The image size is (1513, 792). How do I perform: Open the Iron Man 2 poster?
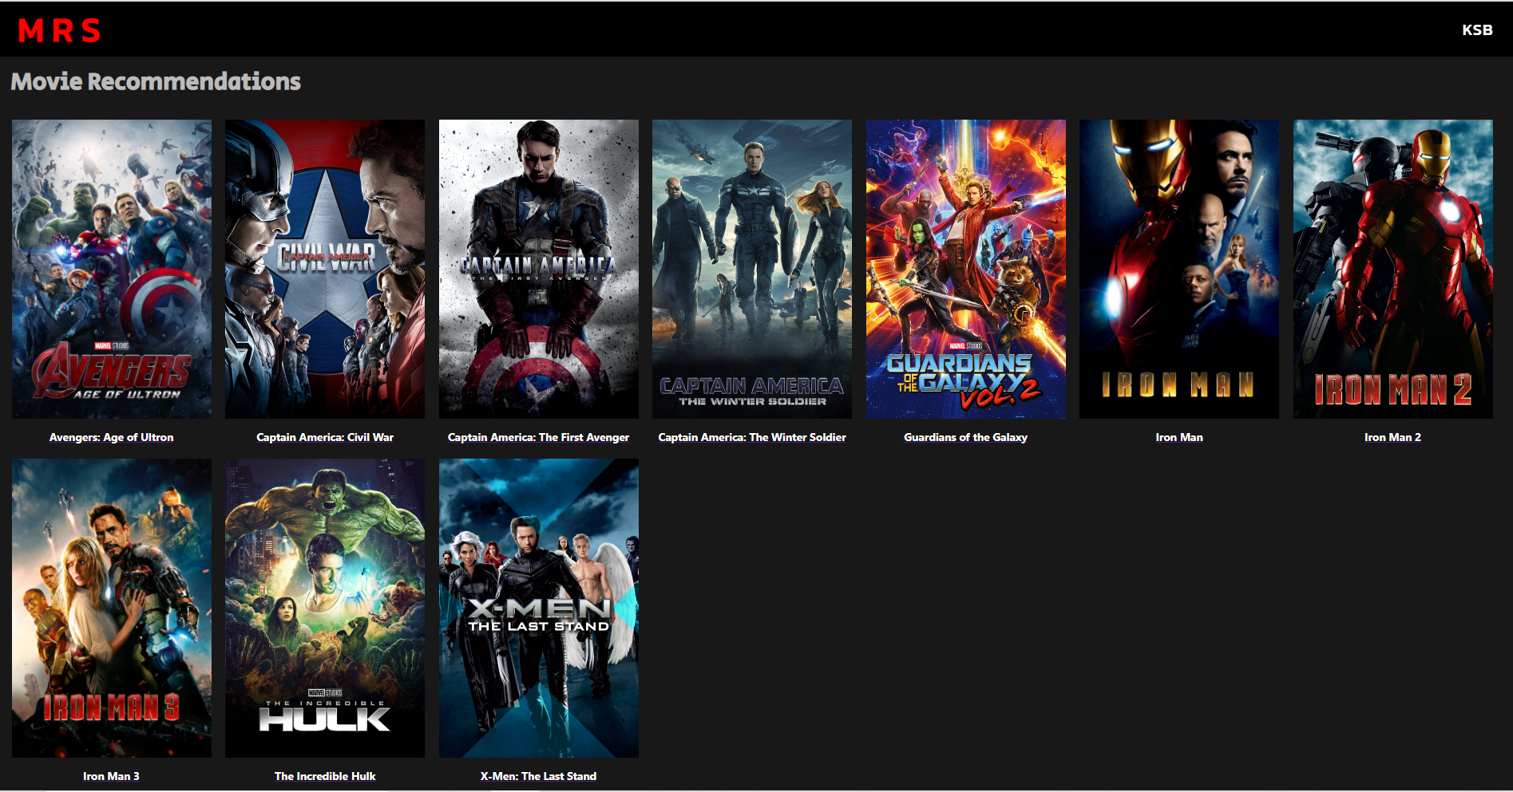tap(1393, 269)
